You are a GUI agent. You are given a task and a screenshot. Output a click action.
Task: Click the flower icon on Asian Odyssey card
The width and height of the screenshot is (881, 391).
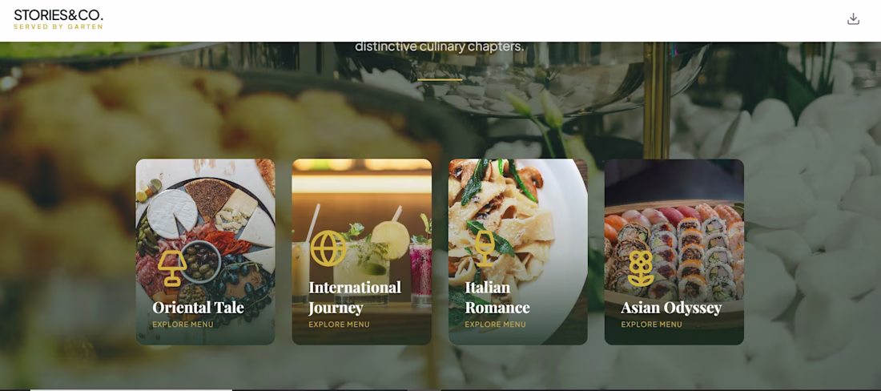pos(641,268)
